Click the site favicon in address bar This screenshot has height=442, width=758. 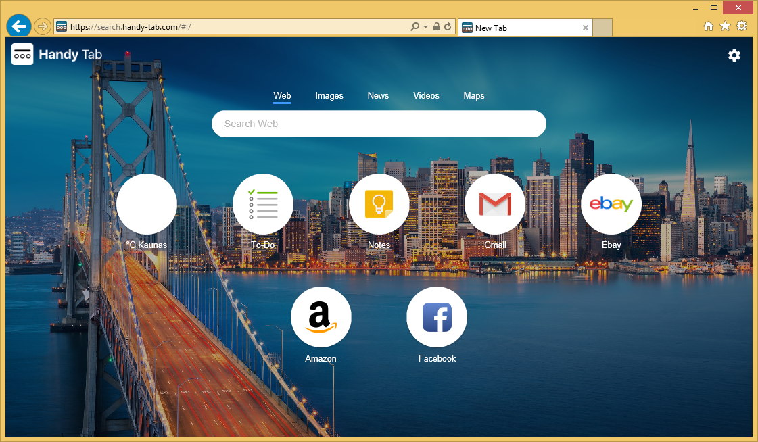(62, 26)
